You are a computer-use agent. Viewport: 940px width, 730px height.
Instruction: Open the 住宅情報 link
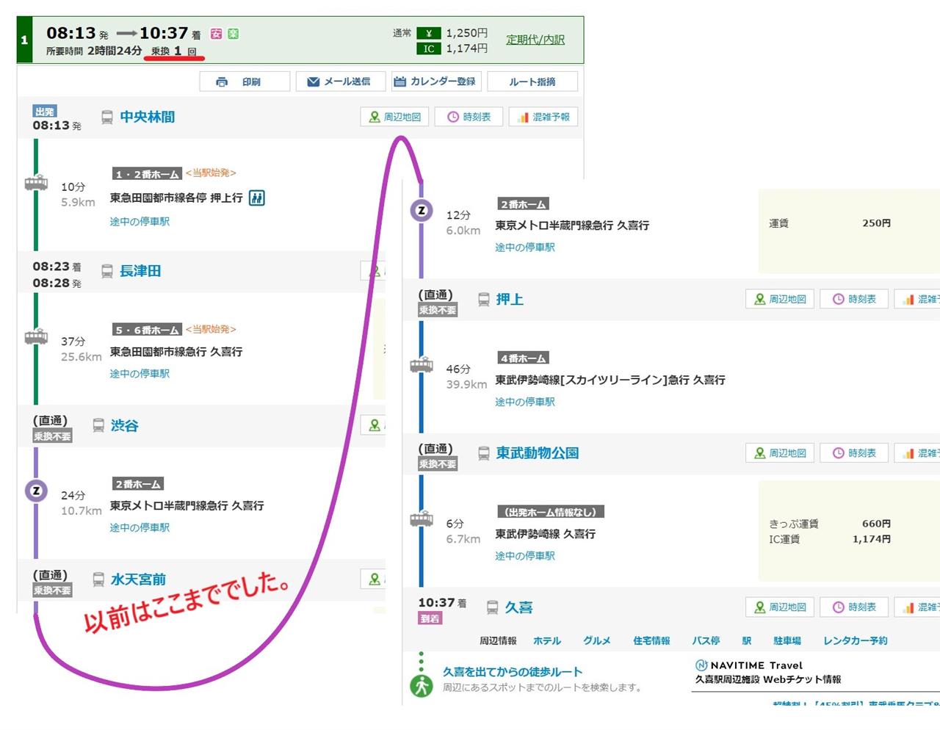(652, 640)
